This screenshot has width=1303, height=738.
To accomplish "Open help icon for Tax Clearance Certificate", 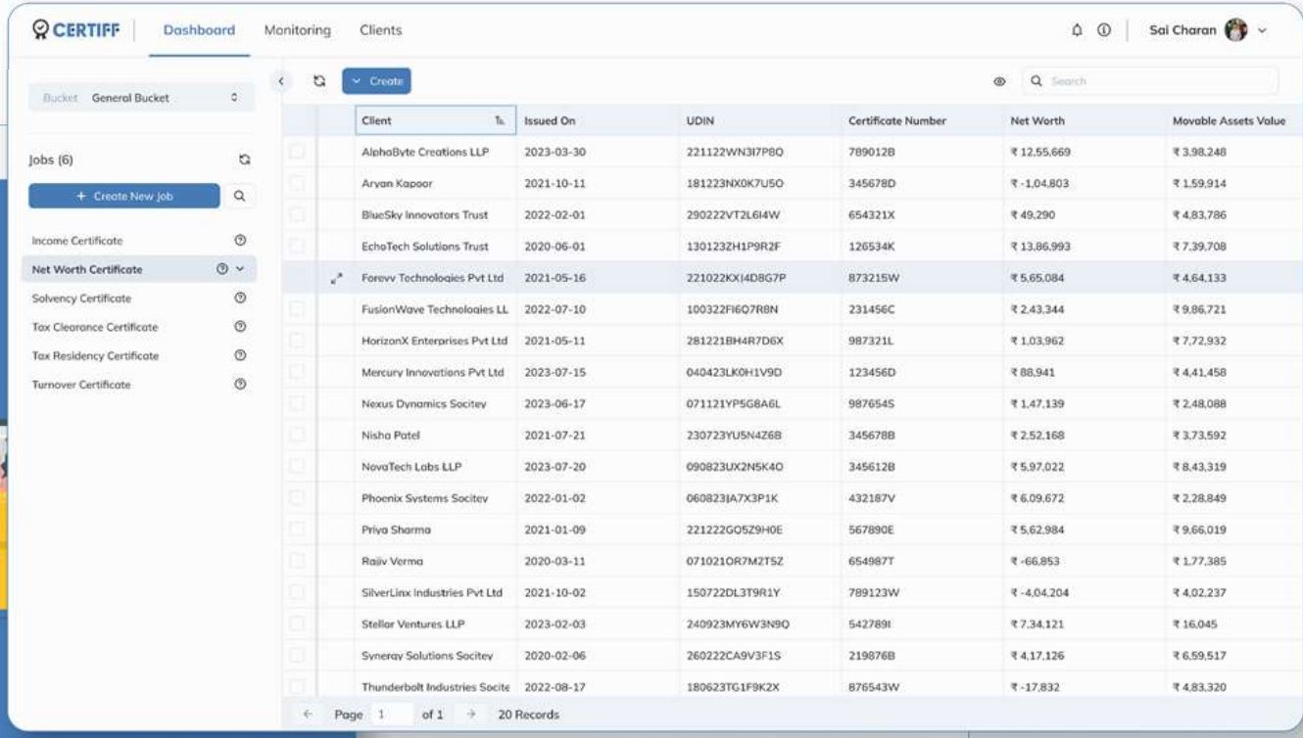I will click(x=240, y=326).
